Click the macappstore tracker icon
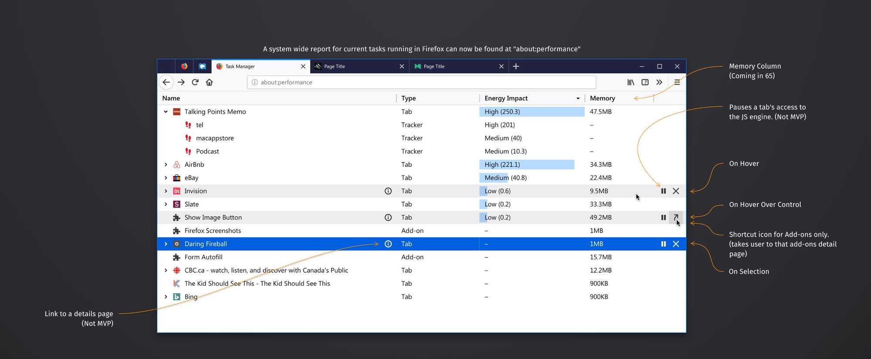Image resolution: width=871 pixels, height=359 pixels. [x=188, y=138]
